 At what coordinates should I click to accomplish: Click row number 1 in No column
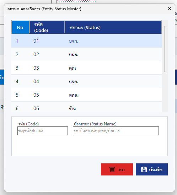pyautogui.click(x=17, y=41)
